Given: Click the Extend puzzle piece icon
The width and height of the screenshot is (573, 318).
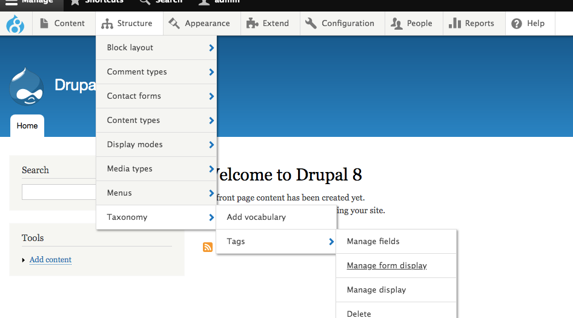Looking at the screenshot, I should point(252,24).
